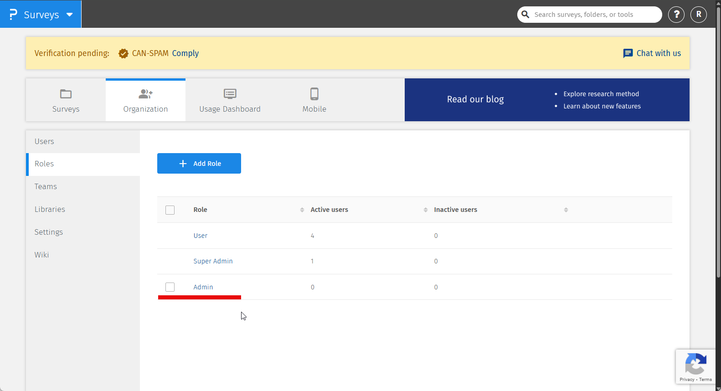721x391 pixels.
Task: Click the CAN-SPAM Comply link
Action: click(185, 53)
